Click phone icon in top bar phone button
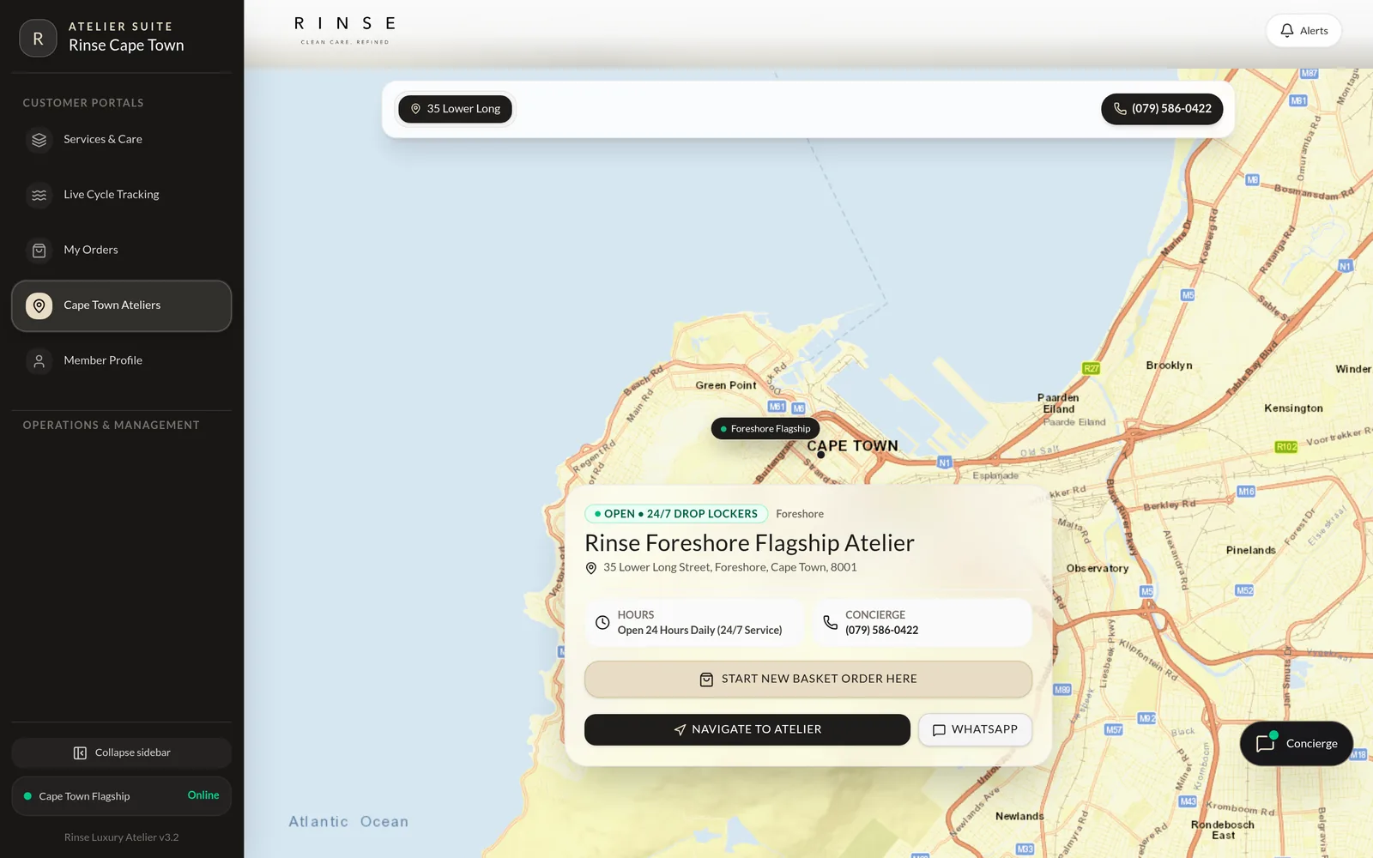Image resolution: width=1373 pixels, height=858 pixels. click(1120, 109)
